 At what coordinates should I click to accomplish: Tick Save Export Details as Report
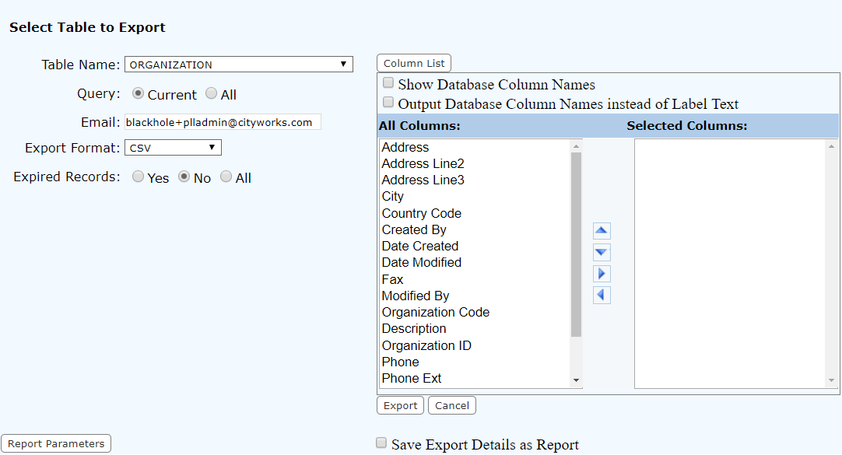(x=381, y=443)
